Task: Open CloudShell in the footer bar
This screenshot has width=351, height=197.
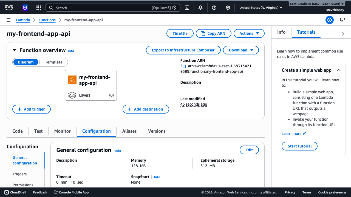Action: [15, 192]
